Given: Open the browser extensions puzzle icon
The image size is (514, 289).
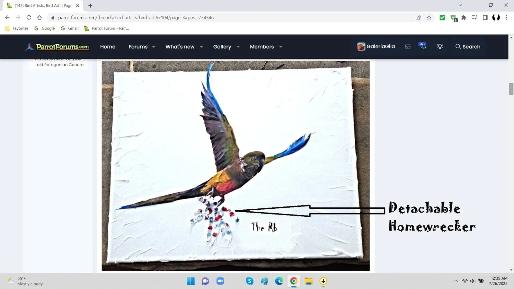Looking at the screenshot, I should [464, 18].
